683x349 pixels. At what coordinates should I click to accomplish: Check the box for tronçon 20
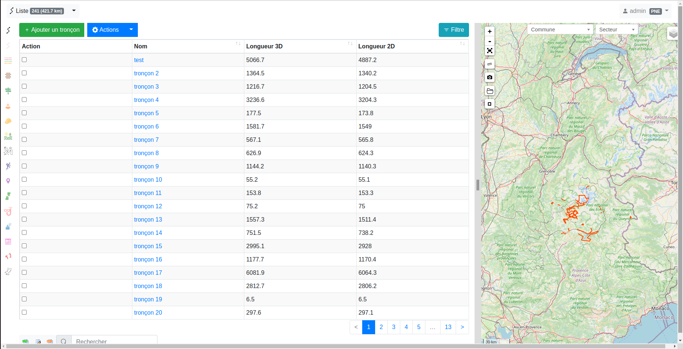click(24, 312)
